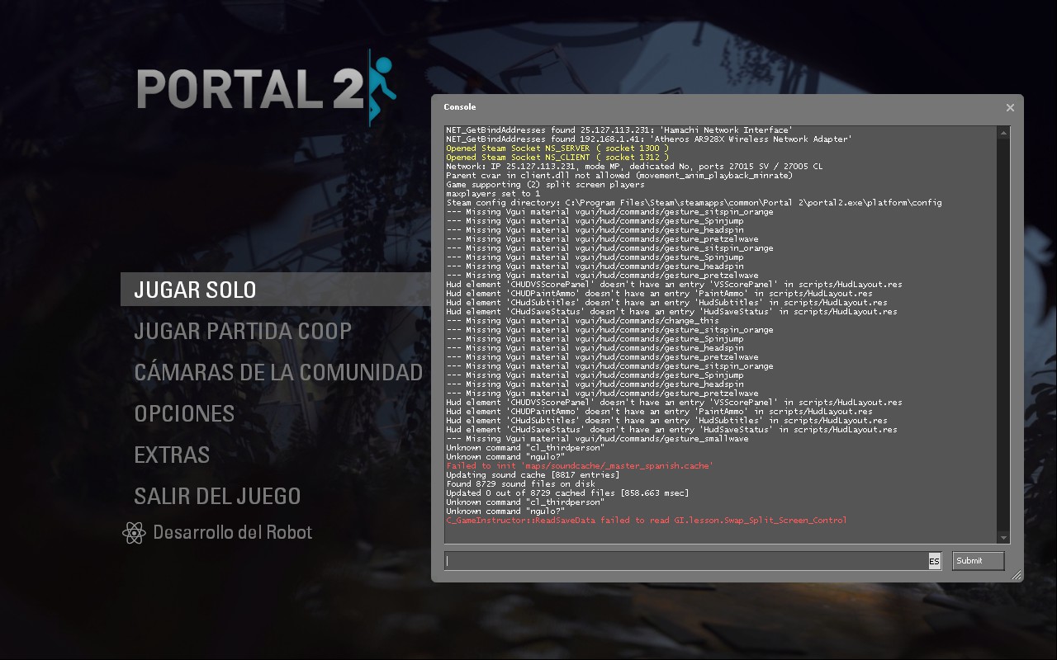
Task: Choose SALIR DEL JUEGO
Action: [217, 496]
